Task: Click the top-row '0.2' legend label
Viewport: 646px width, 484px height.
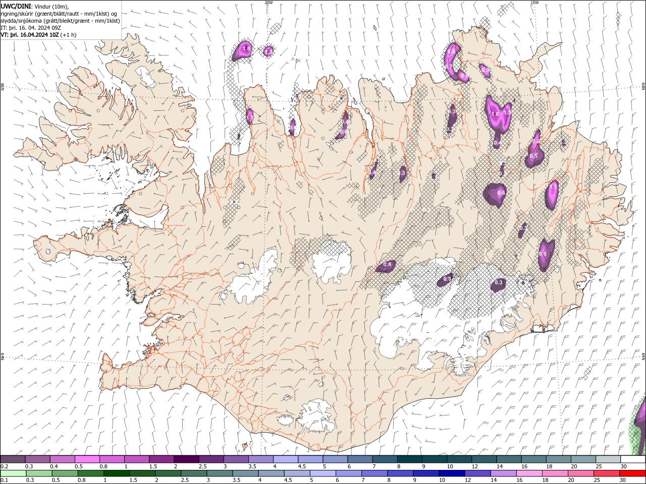Action: point(4,466)
